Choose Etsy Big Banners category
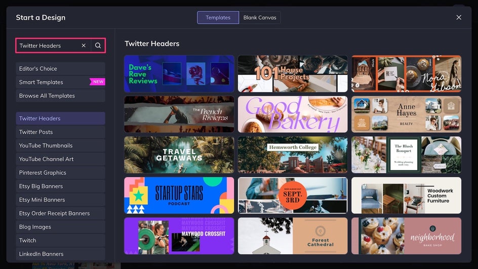This screenshot has width=478, height=269. pyautogui.click(x=60, y=186)
